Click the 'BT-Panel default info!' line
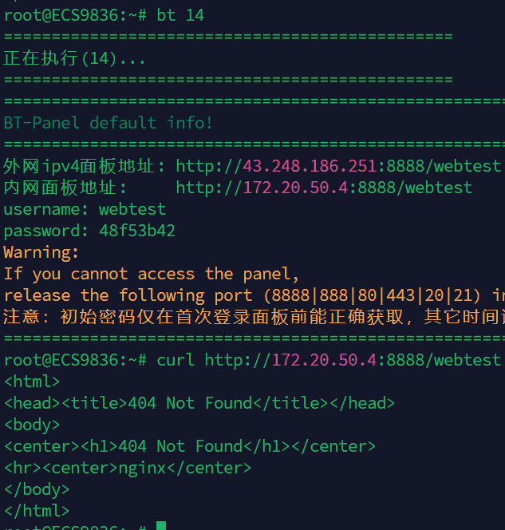505x530 pixels. point(108,123)
